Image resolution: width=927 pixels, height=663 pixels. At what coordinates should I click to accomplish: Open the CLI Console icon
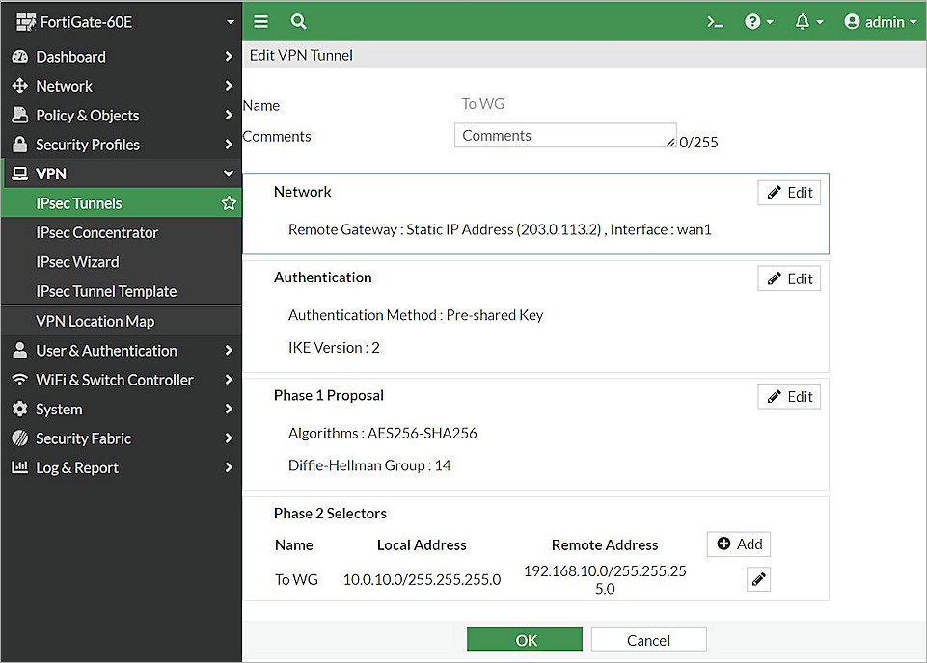point(714,20)
